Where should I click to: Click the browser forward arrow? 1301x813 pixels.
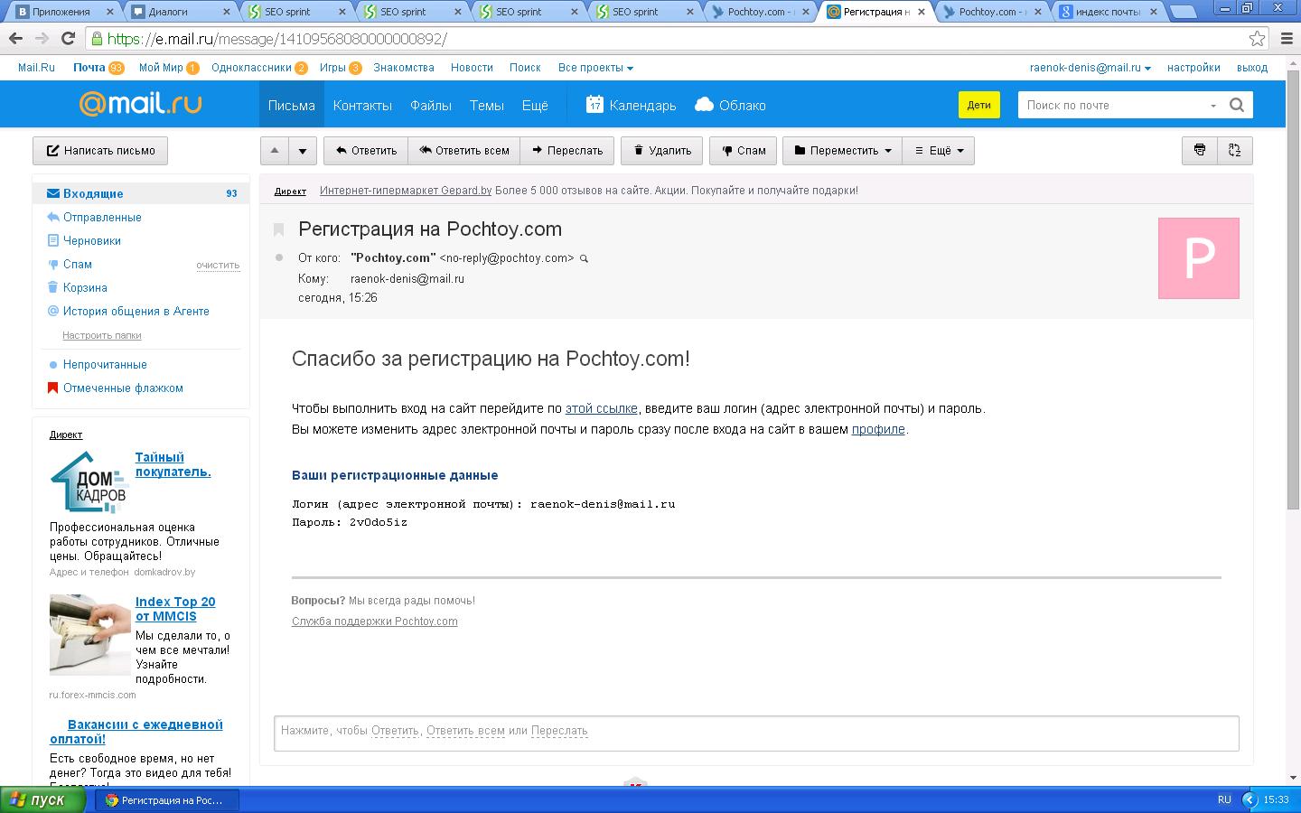point(42,39)
